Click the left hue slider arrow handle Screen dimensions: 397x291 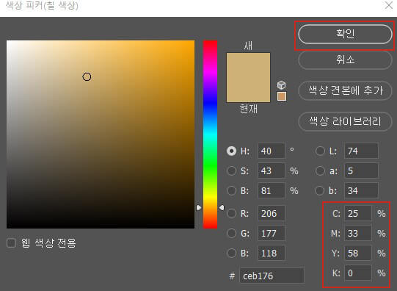(199, 208)
